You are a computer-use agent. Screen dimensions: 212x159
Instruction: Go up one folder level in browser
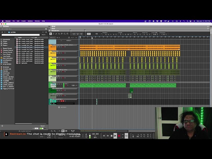pyautogui.click(x=46, y=32)
